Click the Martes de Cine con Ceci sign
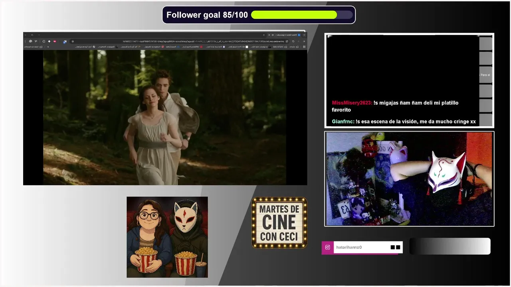Viewport: 511px width, 287px height. click(279, 223)
